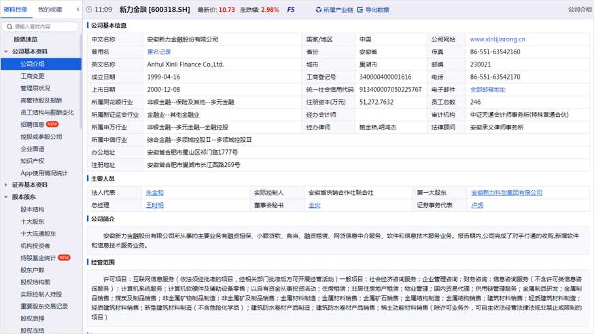Click the latest price value 10.73
The height and width of the screenshot is (334, 594).
(226, 10)
